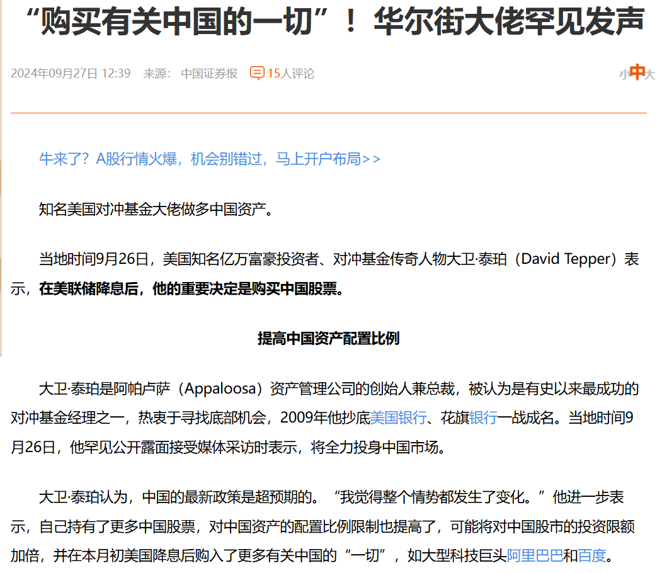Click the 来源： label
This screenshot has height=573, width=662.
pos(157,74)
